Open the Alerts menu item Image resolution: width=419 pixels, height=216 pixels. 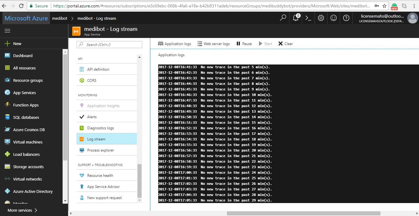tap(107, 117)
